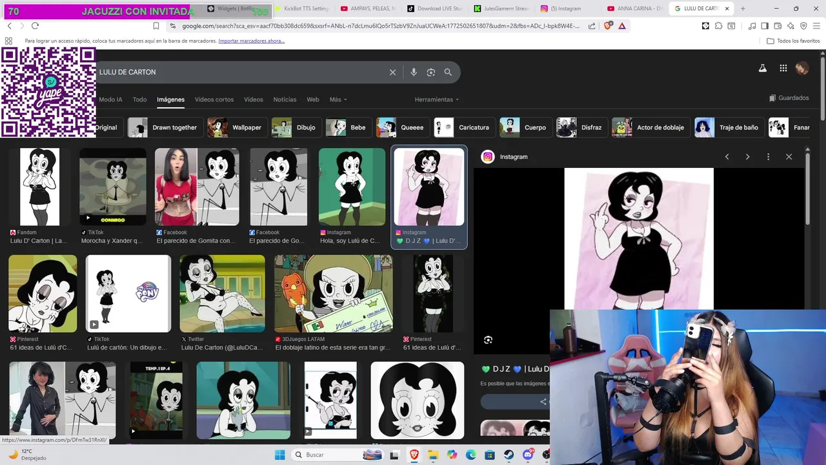Open weather widget 12°C Despejado

point(26,455)
